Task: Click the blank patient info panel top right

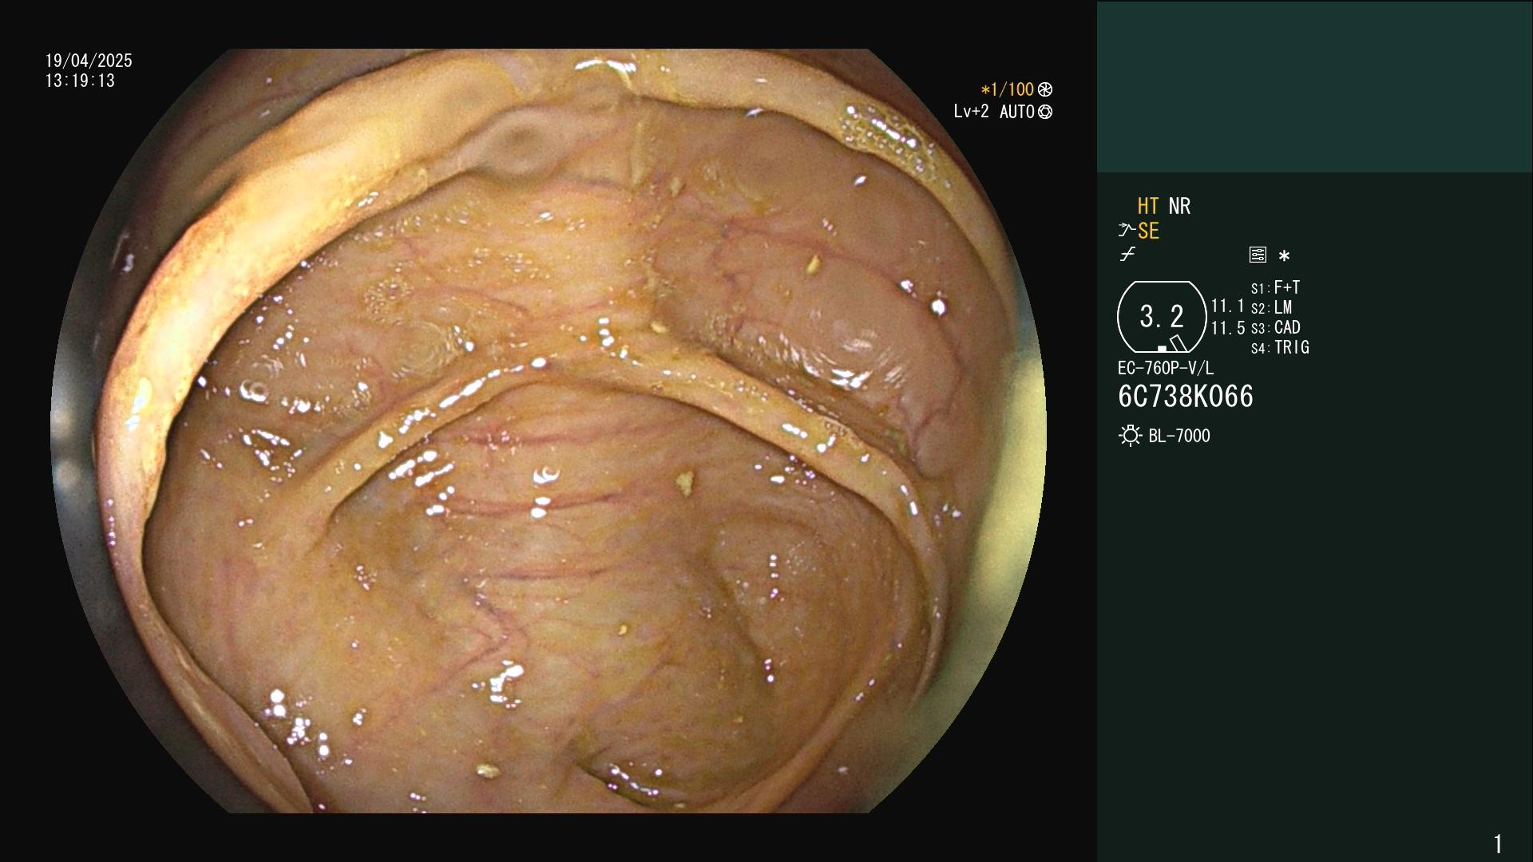Action: click(x=1314, y=86)
